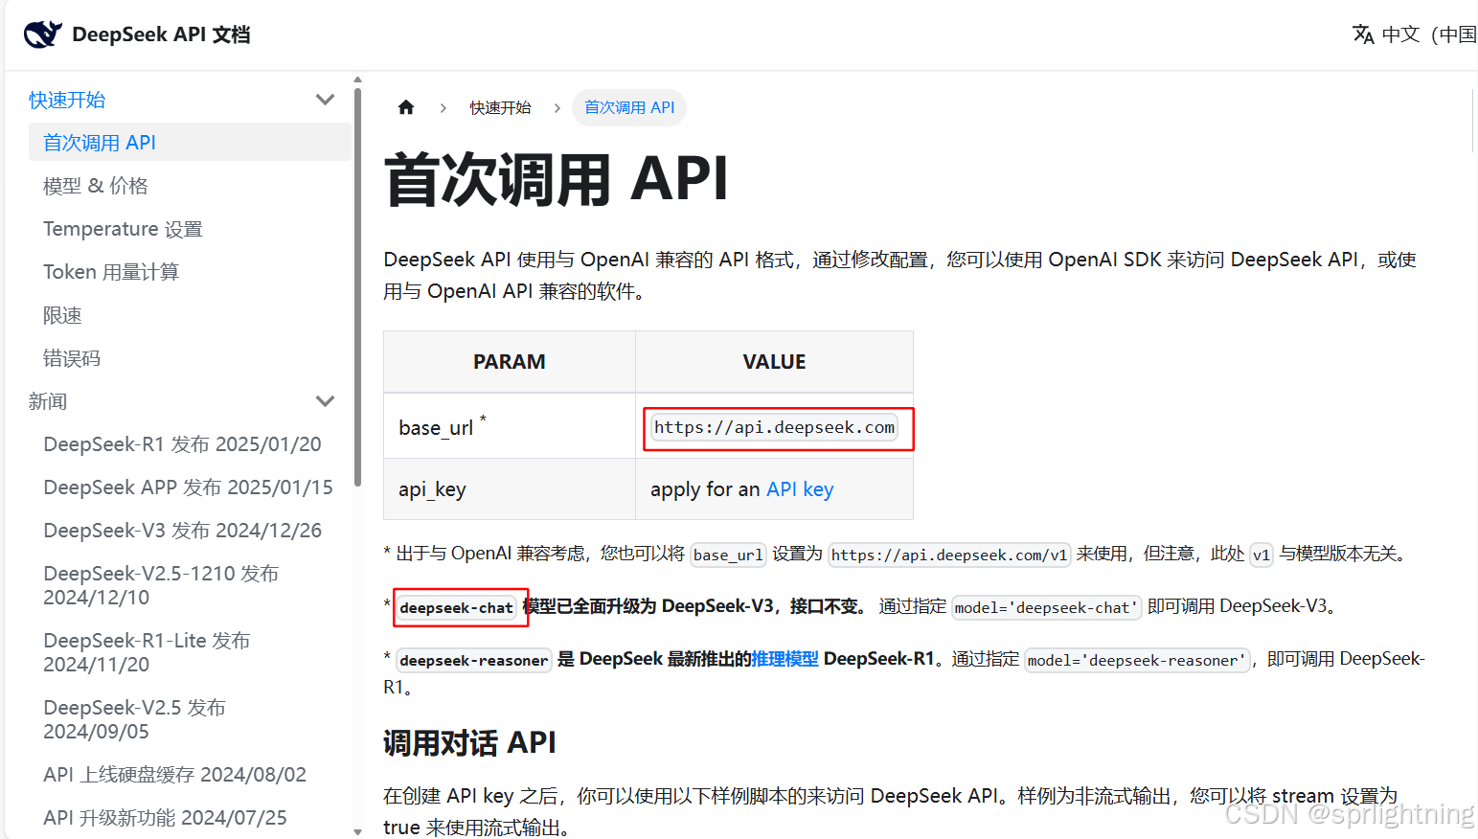Click the 首次调用 API breadcrumb chip
This screenshot has height=839, width=1478.
pos(629,107)
